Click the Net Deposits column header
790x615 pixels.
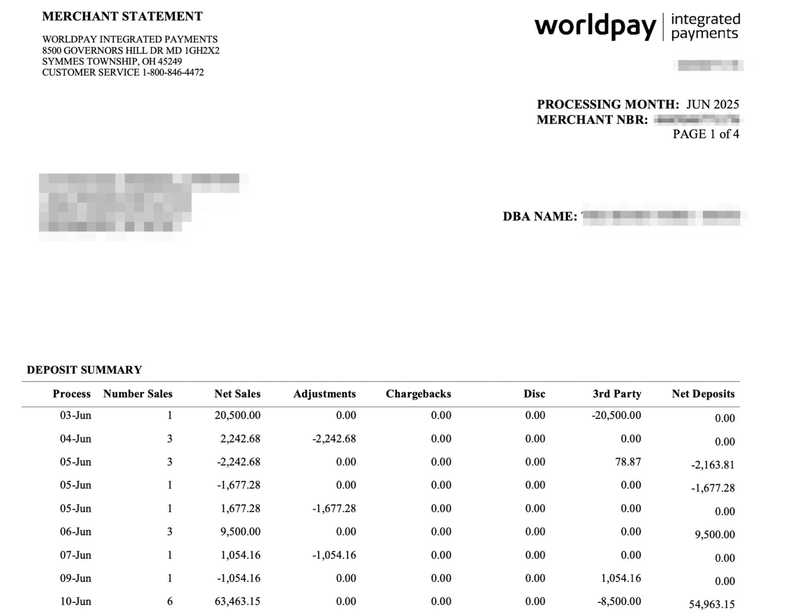704,394
